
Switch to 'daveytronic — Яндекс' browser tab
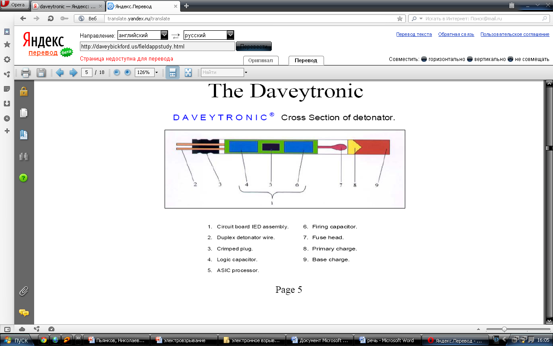(x=68, y=6)
